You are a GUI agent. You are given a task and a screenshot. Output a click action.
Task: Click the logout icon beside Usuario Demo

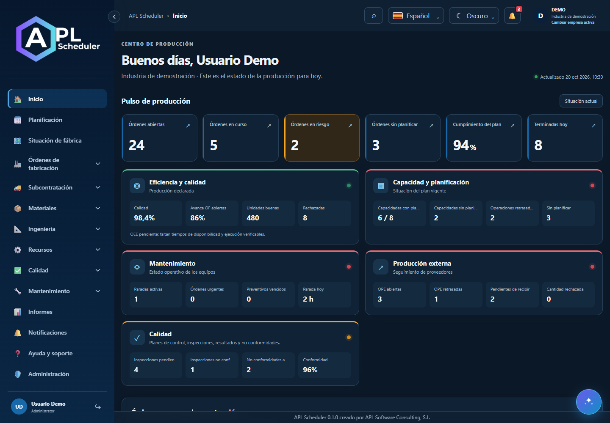98,407
